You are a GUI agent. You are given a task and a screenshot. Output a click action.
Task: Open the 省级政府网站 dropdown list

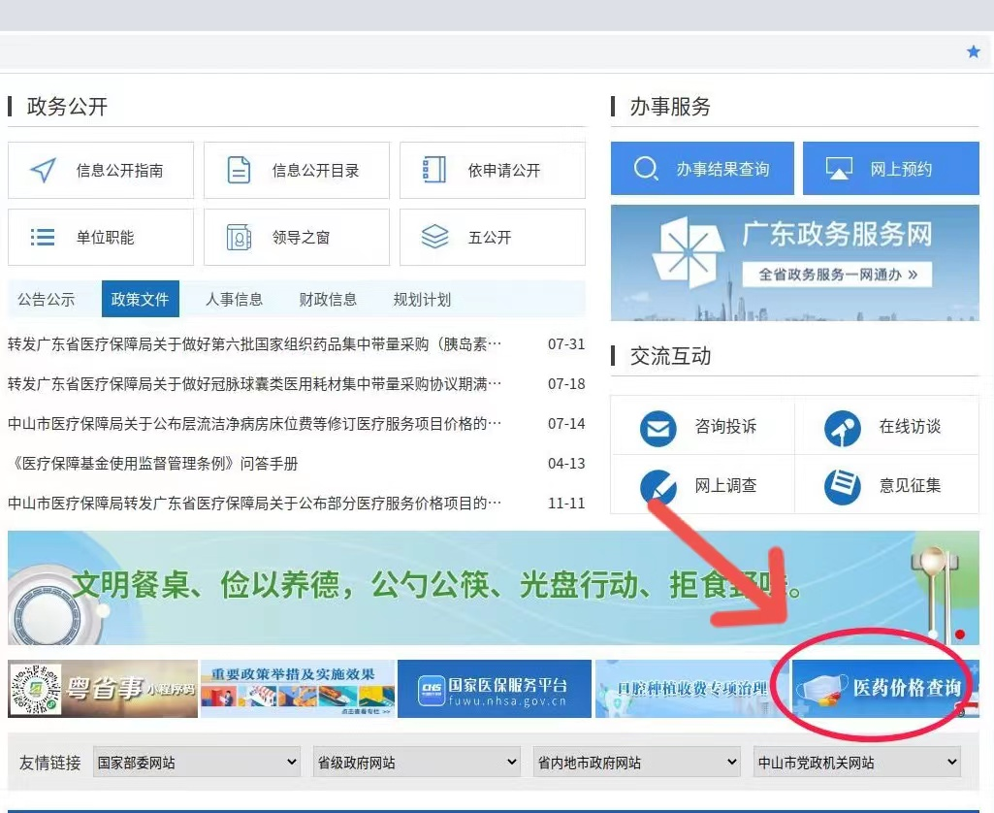click(415, 762)
